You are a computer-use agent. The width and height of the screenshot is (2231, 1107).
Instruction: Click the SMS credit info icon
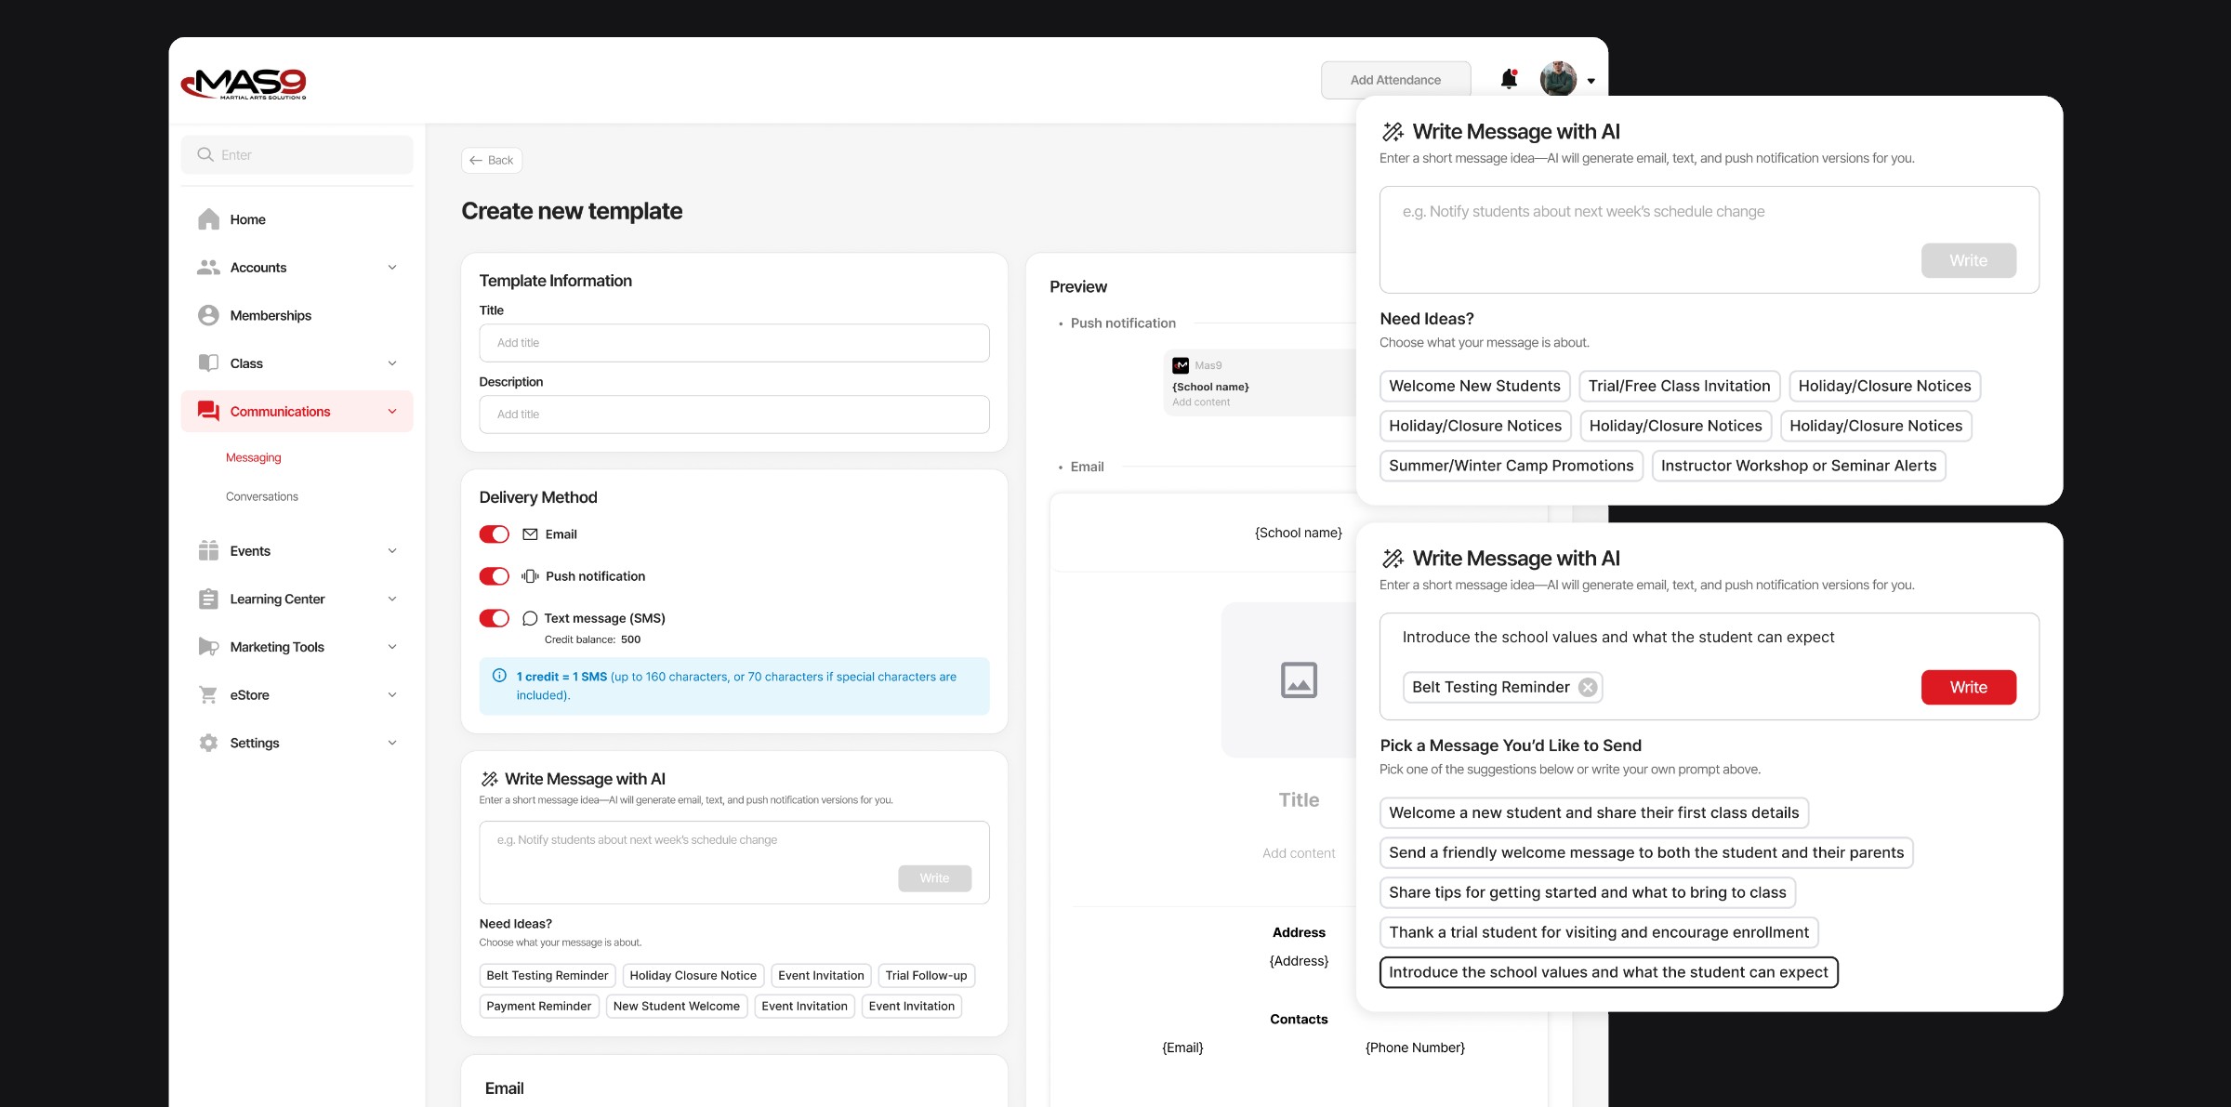499,676
